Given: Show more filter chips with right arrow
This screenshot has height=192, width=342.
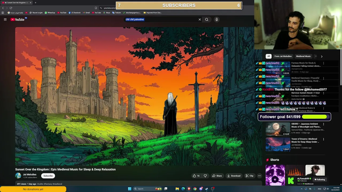Looking at the screenshot, I should click(x=322, y=56).
